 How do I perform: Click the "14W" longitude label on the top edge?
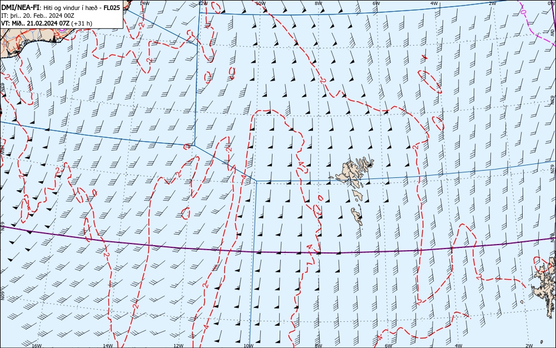144,3
